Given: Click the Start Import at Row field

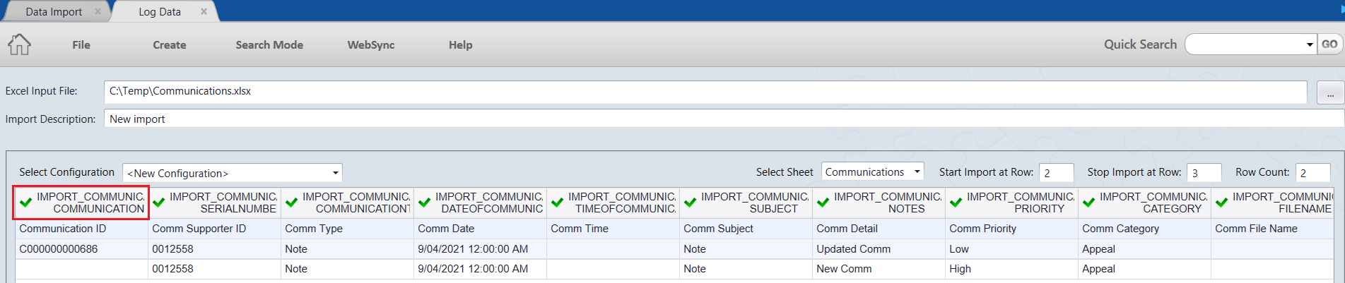Looking at the screenshot, I should coord(1057,173).
